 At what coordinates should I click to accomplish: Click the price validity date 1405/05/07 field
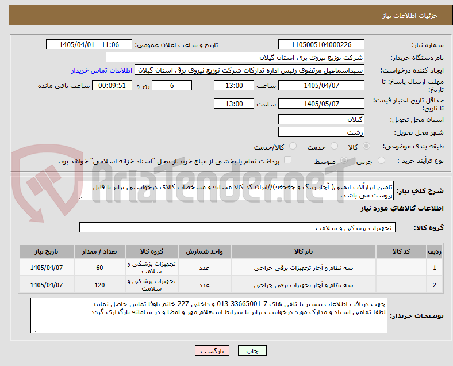coord(321,104)
